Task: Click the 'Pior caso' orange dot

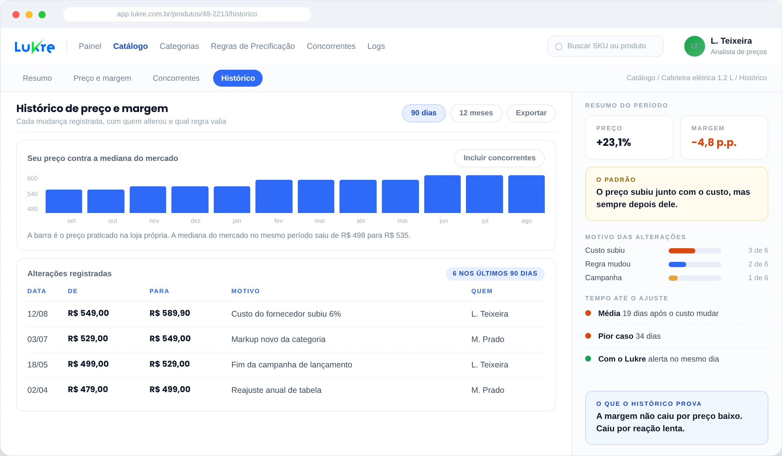Action: [588, 336]
